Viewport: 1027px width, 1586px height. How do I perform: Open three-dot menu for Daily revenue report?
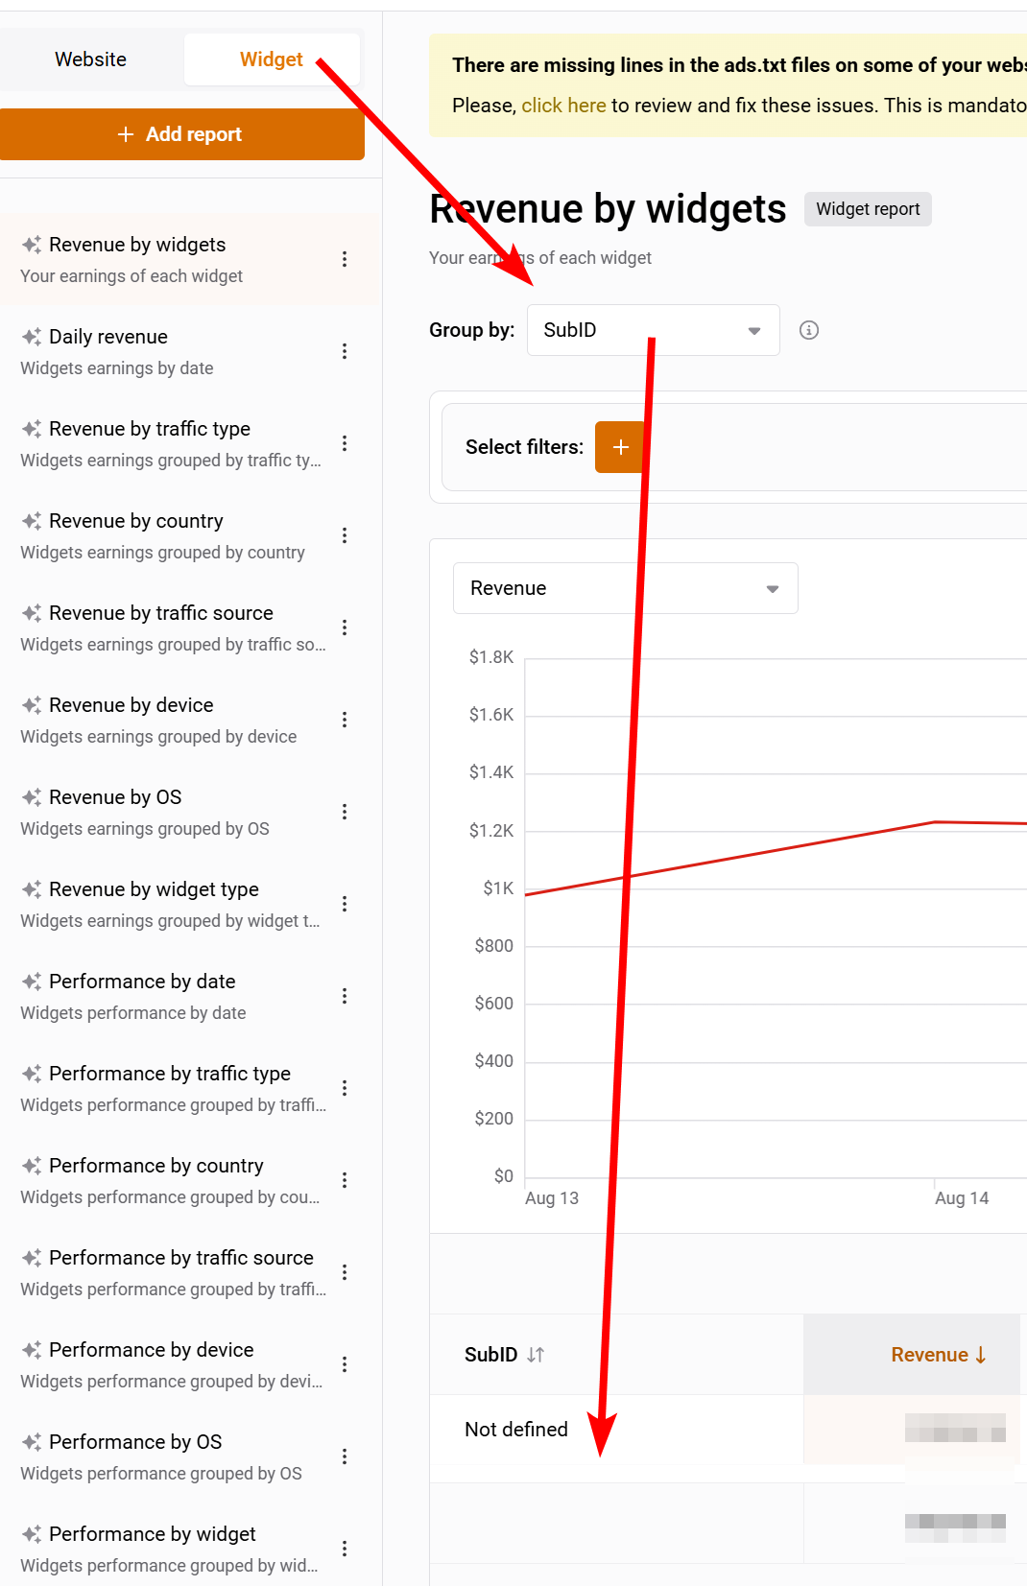pos(345,351)
